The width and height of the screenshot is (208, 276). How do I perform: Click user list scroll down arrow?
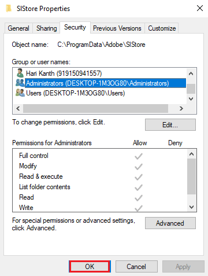click(191, 99)
